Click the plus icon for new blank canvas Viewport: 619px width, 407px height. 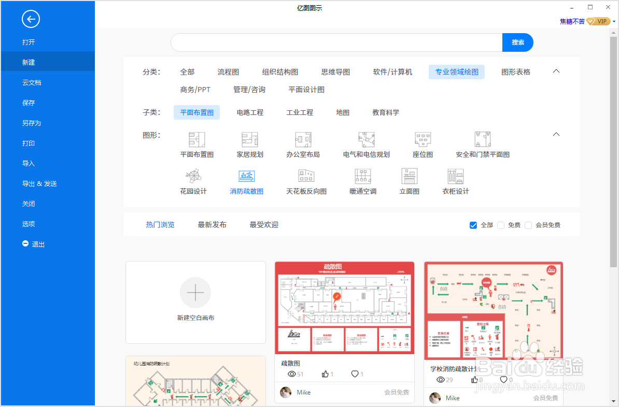(195, 293)
